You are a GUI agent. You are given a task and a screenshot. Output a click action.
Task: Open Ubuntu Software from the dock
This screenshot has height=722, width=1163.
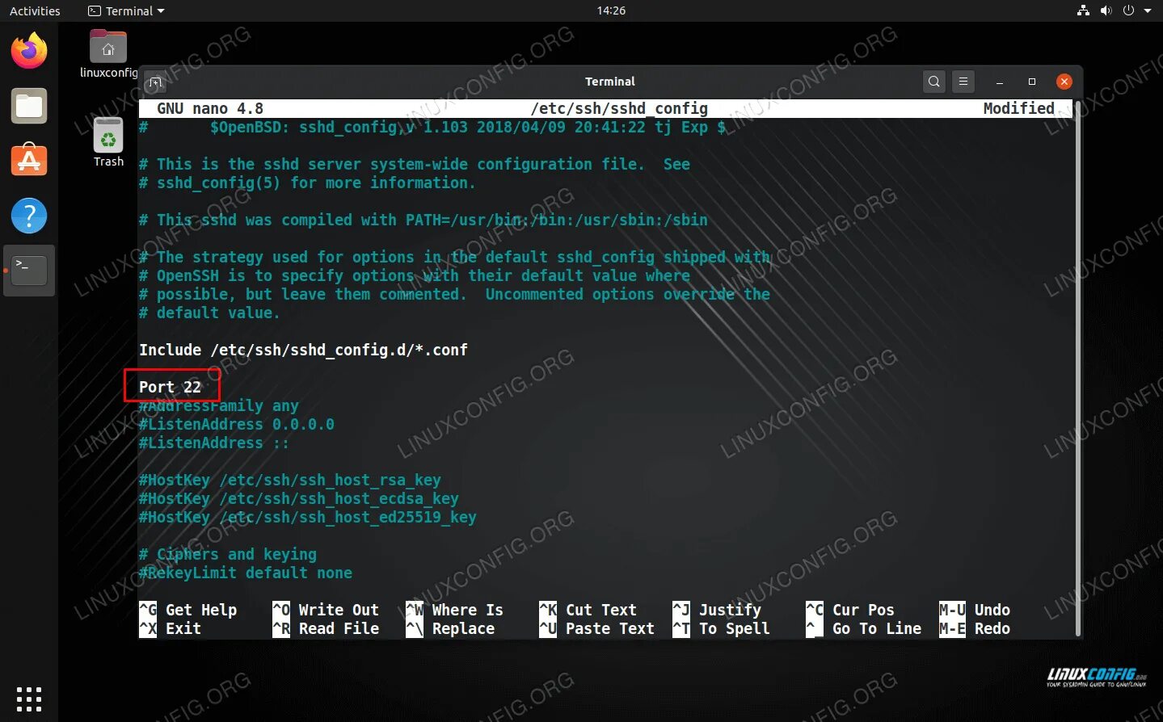point(29,160)
